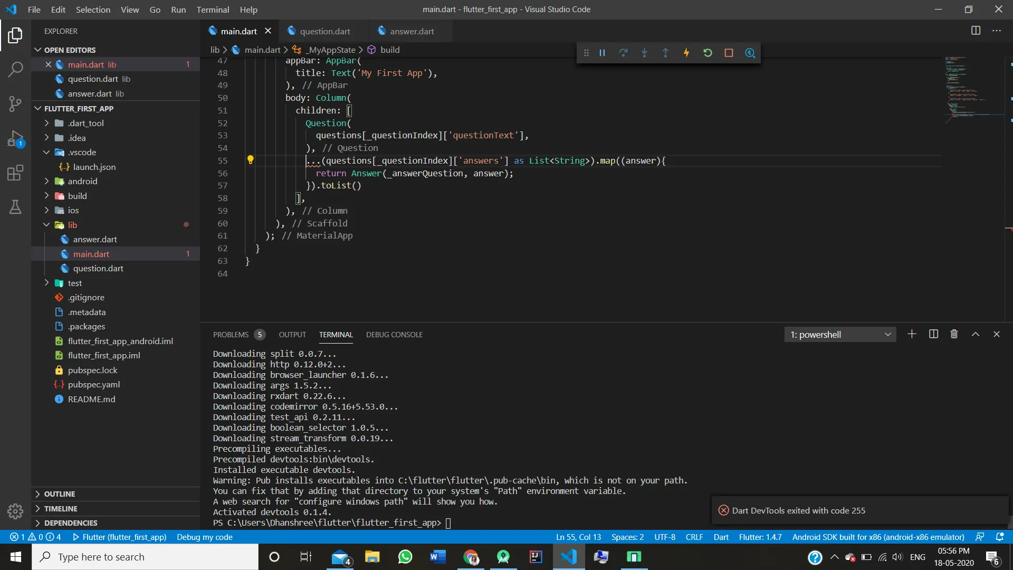Click Debug my code in status bar
The height and width of the screenshot is (570, 1013).
click(x=205, y=537)
